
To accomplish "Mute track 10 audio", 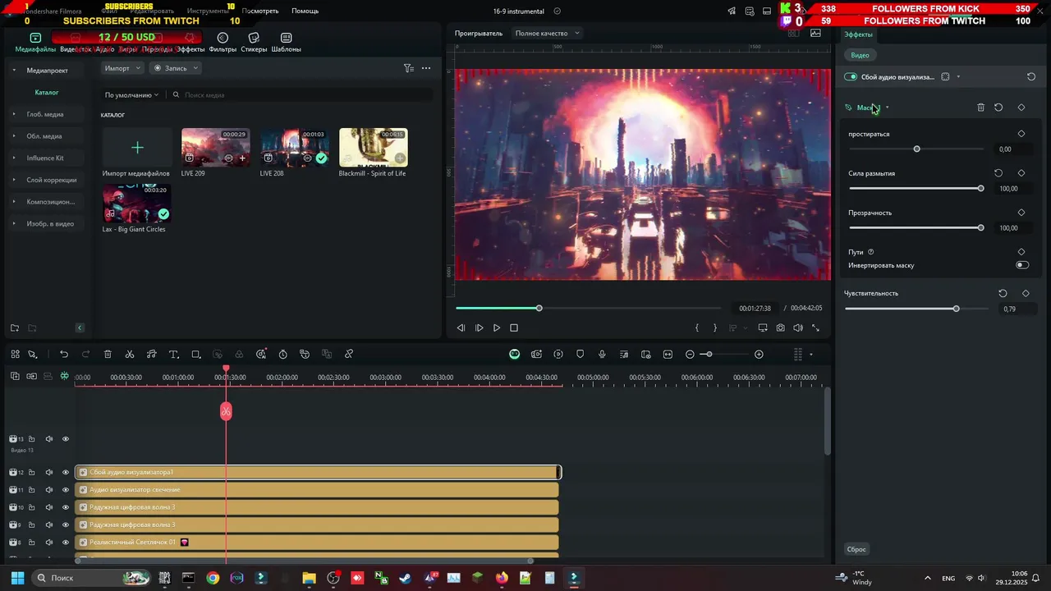I will 48,507.
